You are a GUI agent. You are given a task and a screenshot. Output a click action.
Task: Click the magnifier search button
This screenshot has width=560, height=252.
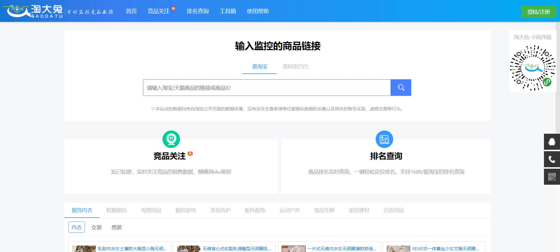click(400, 87)
